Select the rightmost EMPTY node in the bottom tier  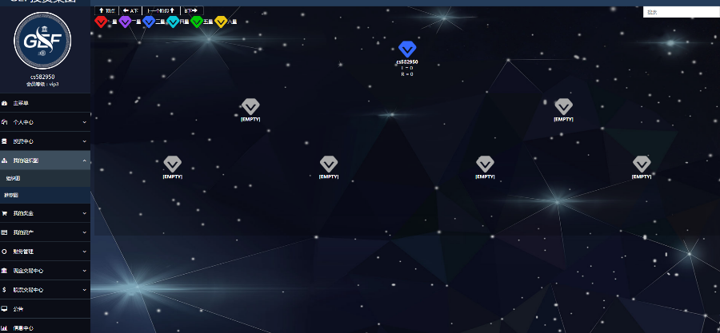pyautogui.click(x=642, y=164)
